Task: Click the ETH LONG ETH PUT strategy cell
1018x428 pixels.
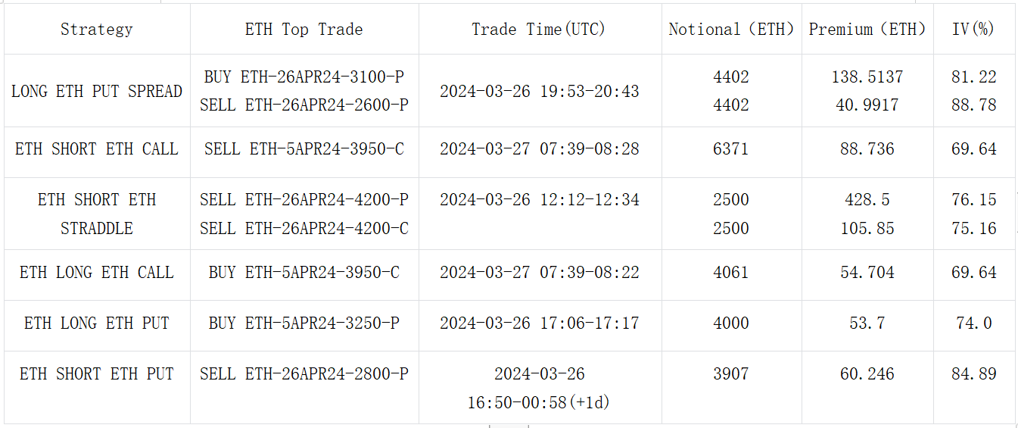Action: 96,323
